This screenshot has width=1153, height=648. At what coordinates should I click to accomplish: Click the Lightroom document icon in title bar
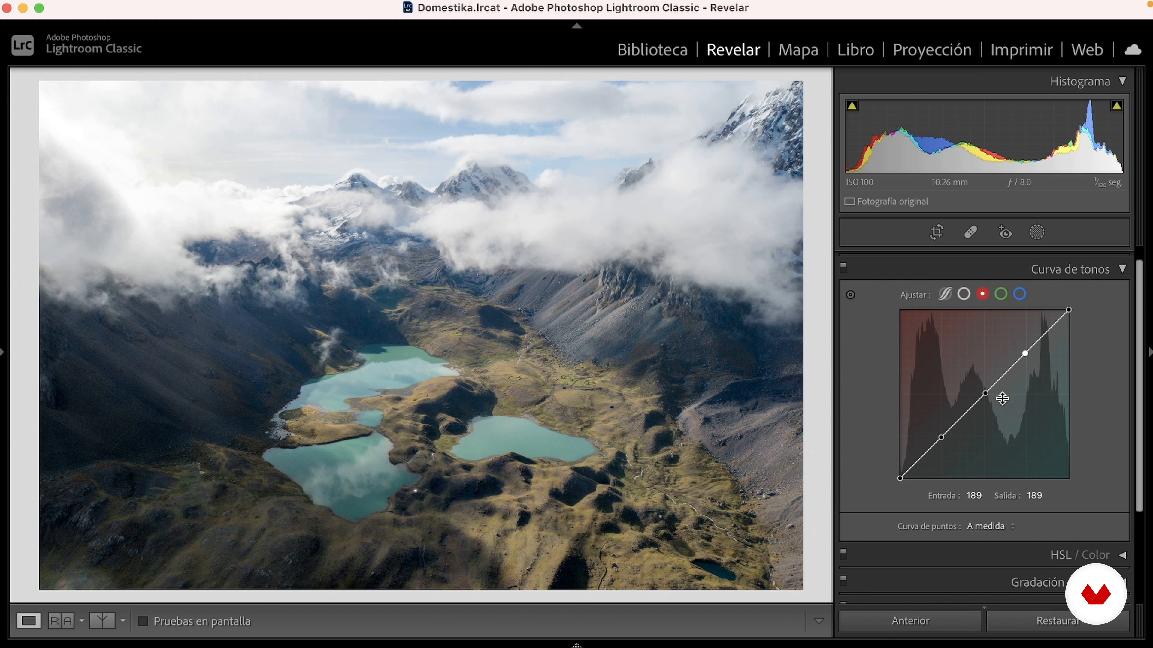pos(407,7)
